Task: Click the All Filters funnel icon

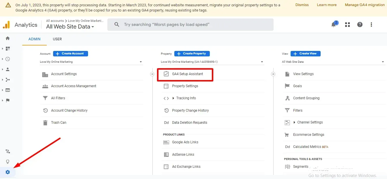Action: tap(45, 98)
